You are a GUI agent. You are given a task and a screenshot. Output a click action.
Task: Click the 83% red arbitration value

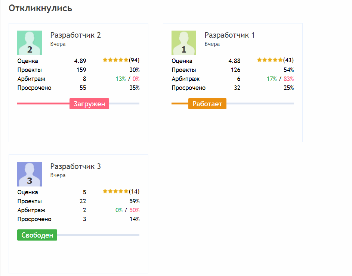tap(288, 79)
